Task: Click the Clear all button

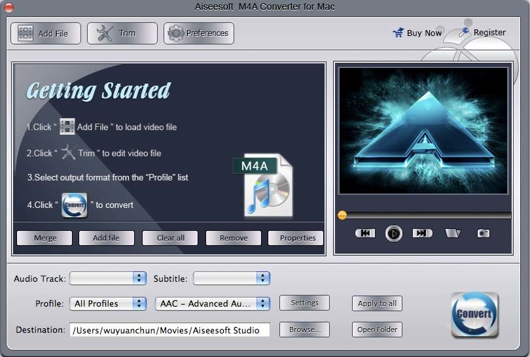Action: tap(170, 238)
